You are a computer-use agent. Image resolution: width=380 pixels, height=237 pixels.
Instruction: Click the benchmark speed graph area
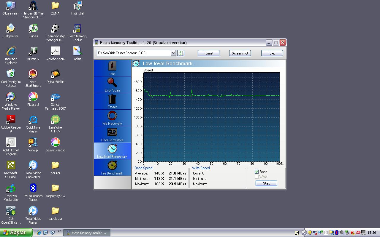tap(211, 117)
